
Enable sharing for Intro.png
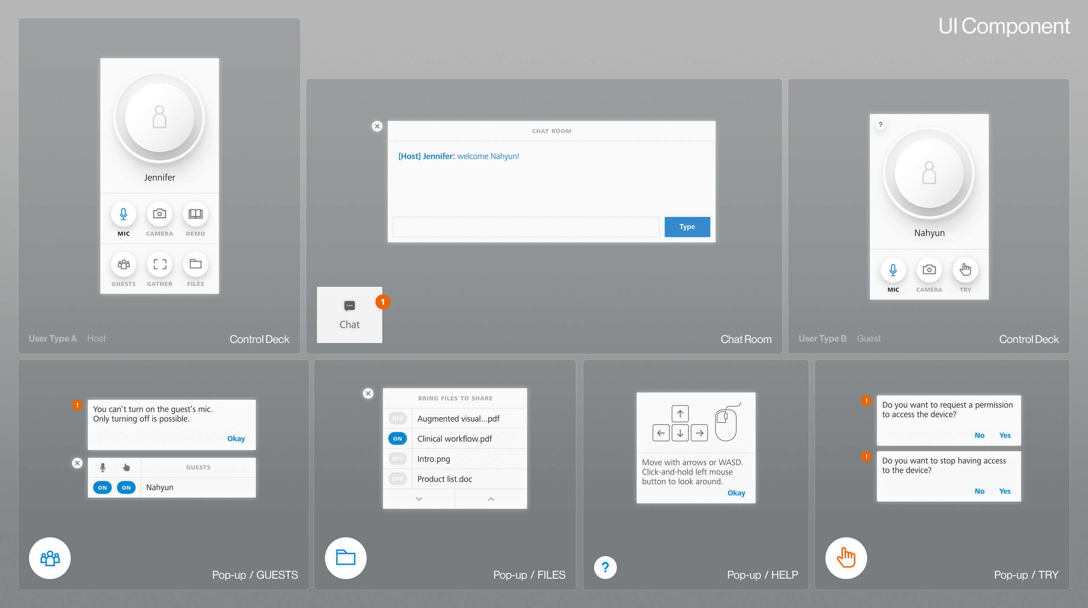pos(397,459)
